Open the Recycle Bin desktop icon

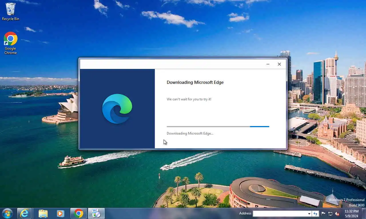tap(11, 12)
